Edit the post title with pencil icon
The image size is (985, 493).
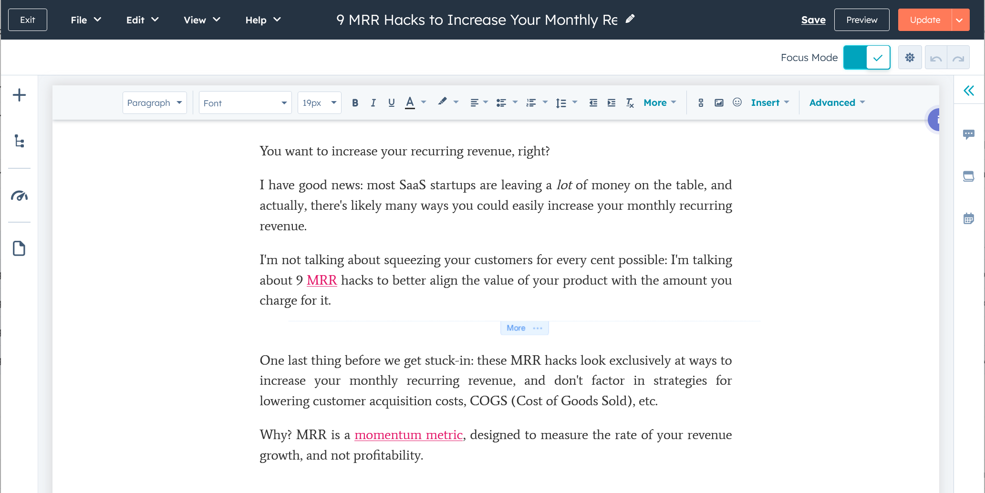coord(630,19)
